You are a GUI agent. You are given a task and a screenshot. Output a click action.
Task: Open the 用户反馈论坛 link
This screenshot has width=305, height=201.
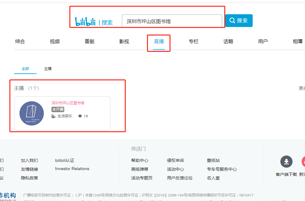(x=180, y=178)
